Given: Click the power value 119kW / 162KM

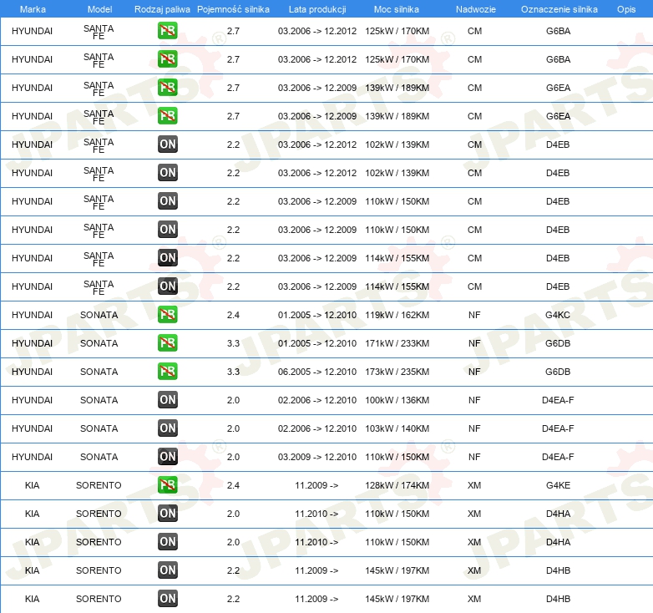Looking at the screenshot, I should 397,315.
